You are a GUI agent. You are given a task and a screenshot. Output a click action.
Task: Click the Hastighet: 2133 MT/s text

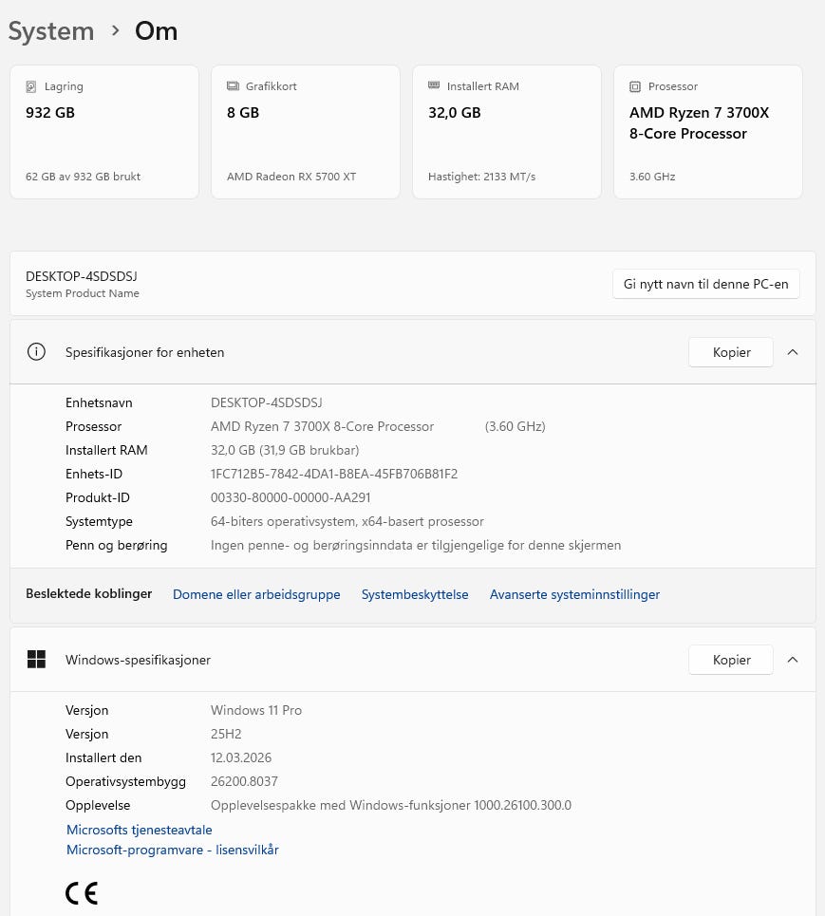[x=481, y=177]
